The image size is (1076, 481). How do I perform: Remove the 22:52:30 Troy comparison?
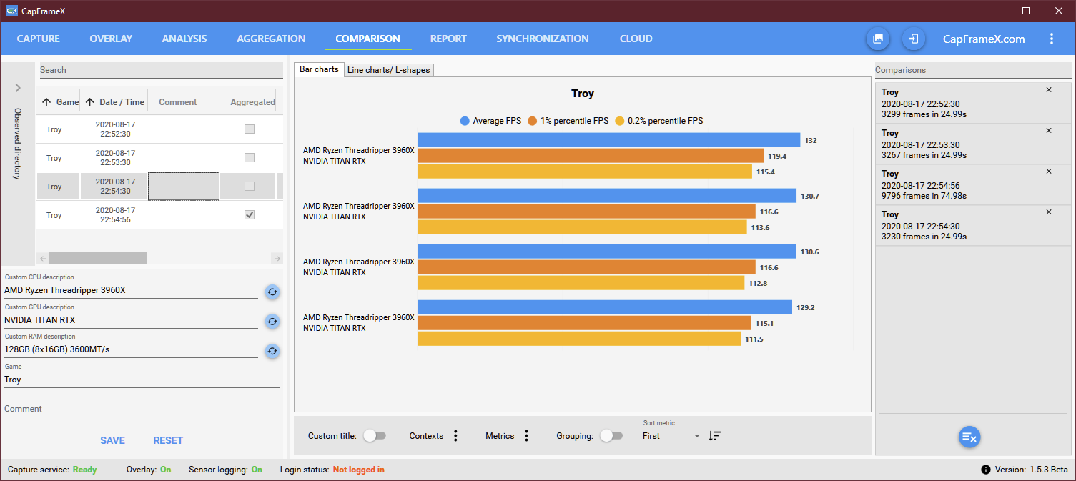[1049, 90]
